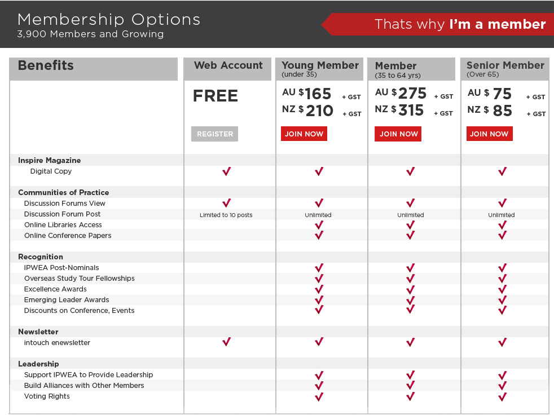Image resolution: width=554 pixels, height=415 pixels.
Task: Click JOIN NOW for Young Member
Action: point(304,134)
